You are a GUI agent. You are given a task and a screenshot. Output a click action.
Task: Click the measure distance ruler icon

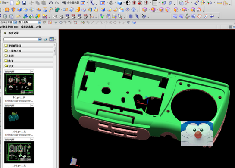[219, 3]
